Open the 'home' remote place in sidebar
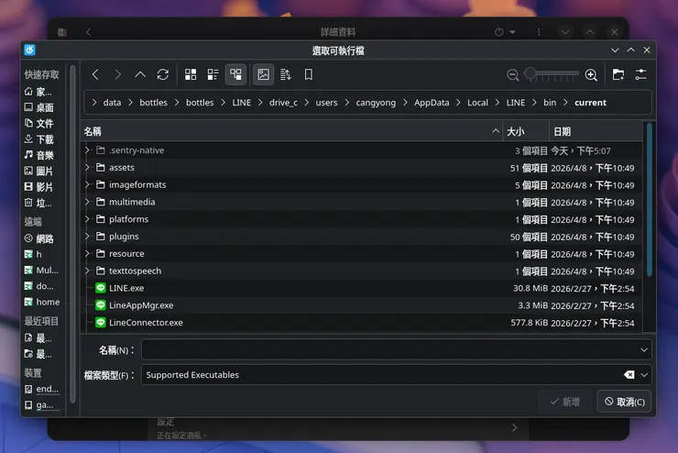The height and width of the screenshot is (453, 678). (x=42, y=302)
